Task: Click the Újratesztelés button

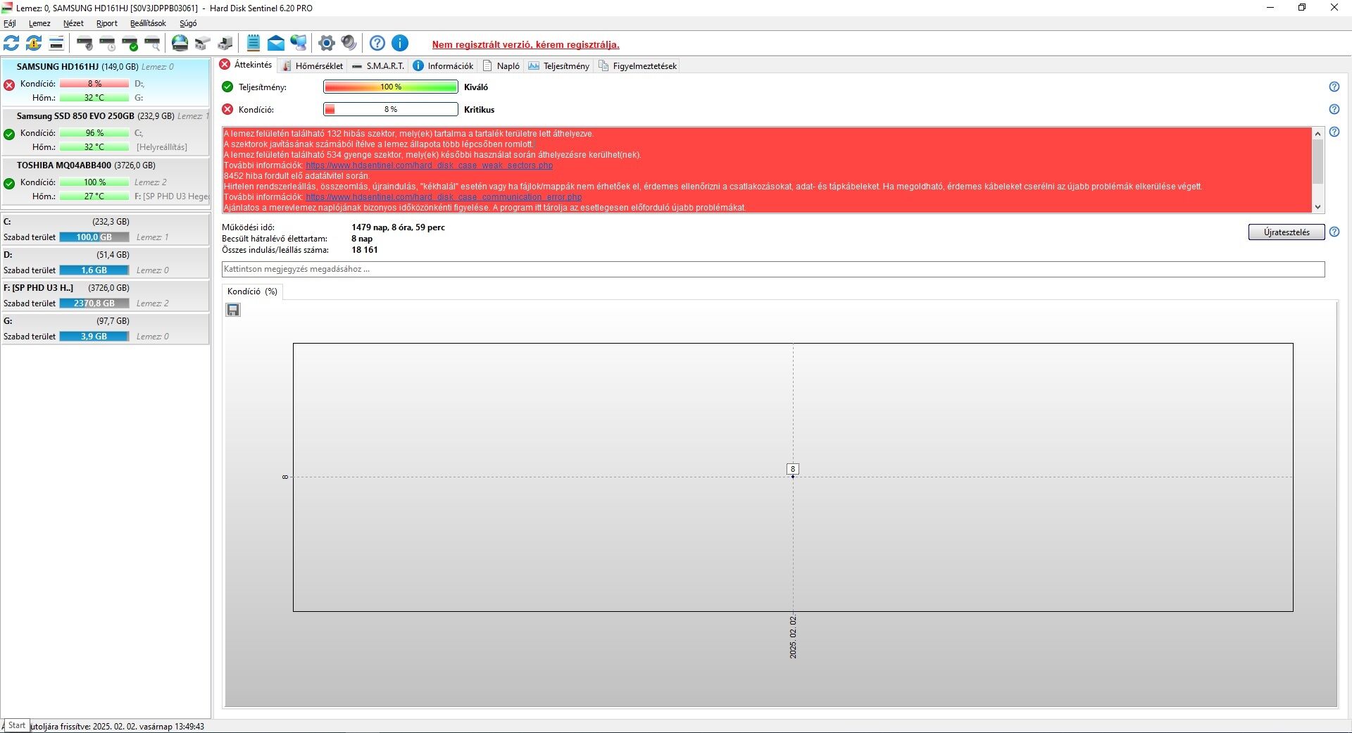Action: tap(1287, 232)
